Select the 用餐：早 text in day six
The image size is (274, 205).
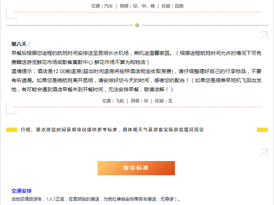[140, 101]
